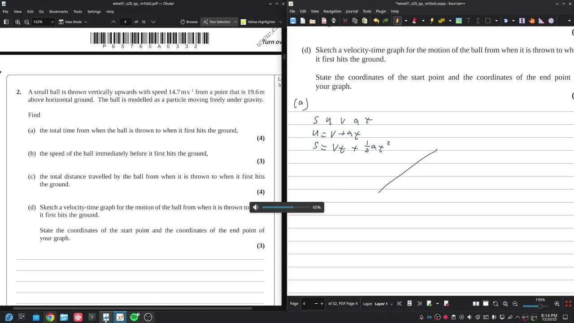Activate the vertical space tool

point(522,21)
